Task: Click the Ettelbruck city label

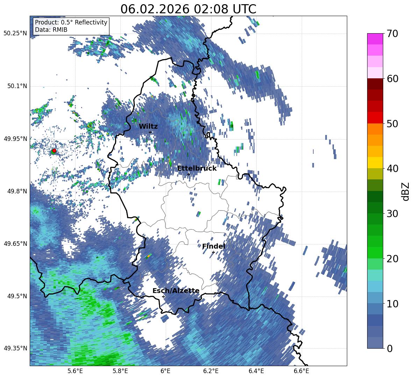Action: 197,169
